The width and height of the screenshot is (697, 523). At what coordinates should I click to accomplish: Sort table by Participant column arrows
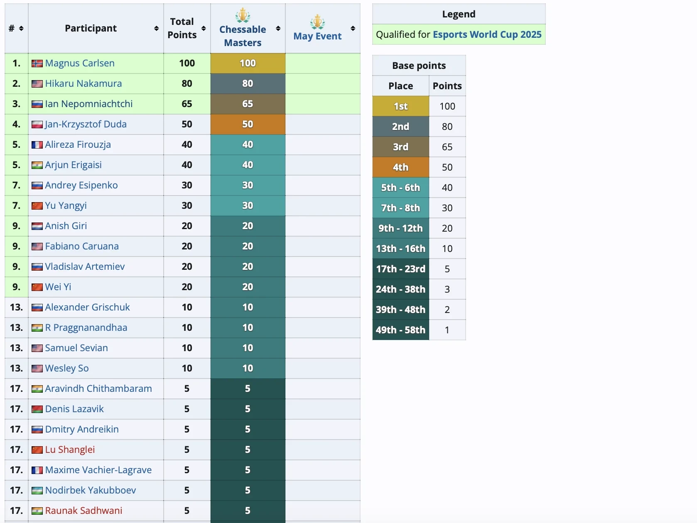[x=156, y=28]
